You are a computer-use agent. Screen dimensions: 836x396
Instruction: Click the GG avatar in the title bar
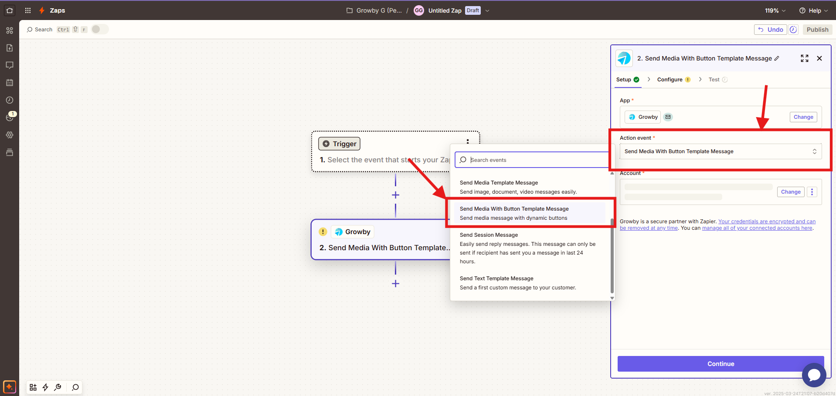pyautogui.click(x=419, y=10)
